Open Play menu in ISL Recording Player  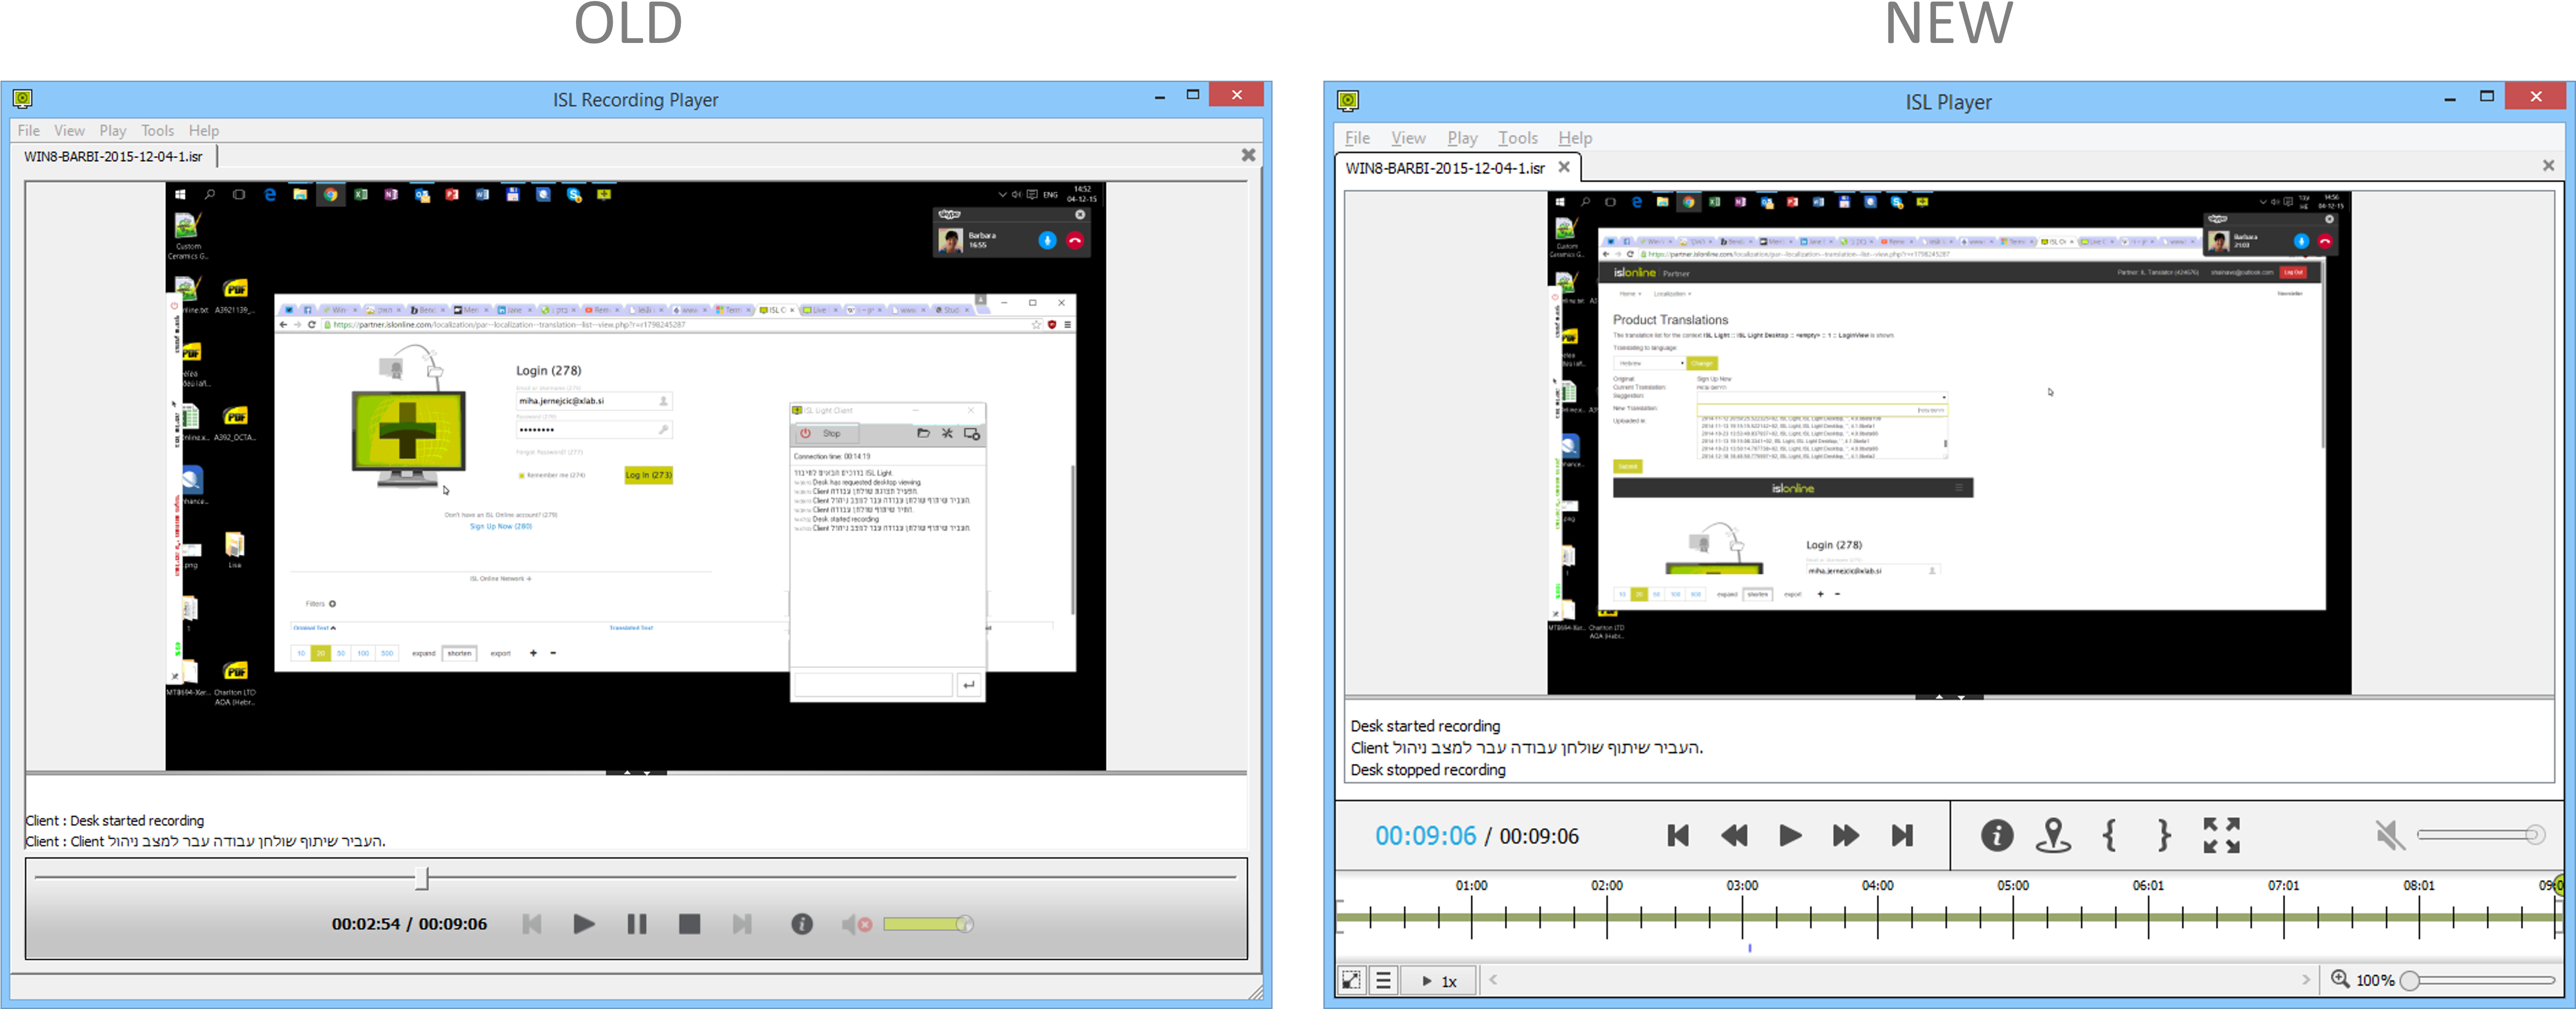112,130
